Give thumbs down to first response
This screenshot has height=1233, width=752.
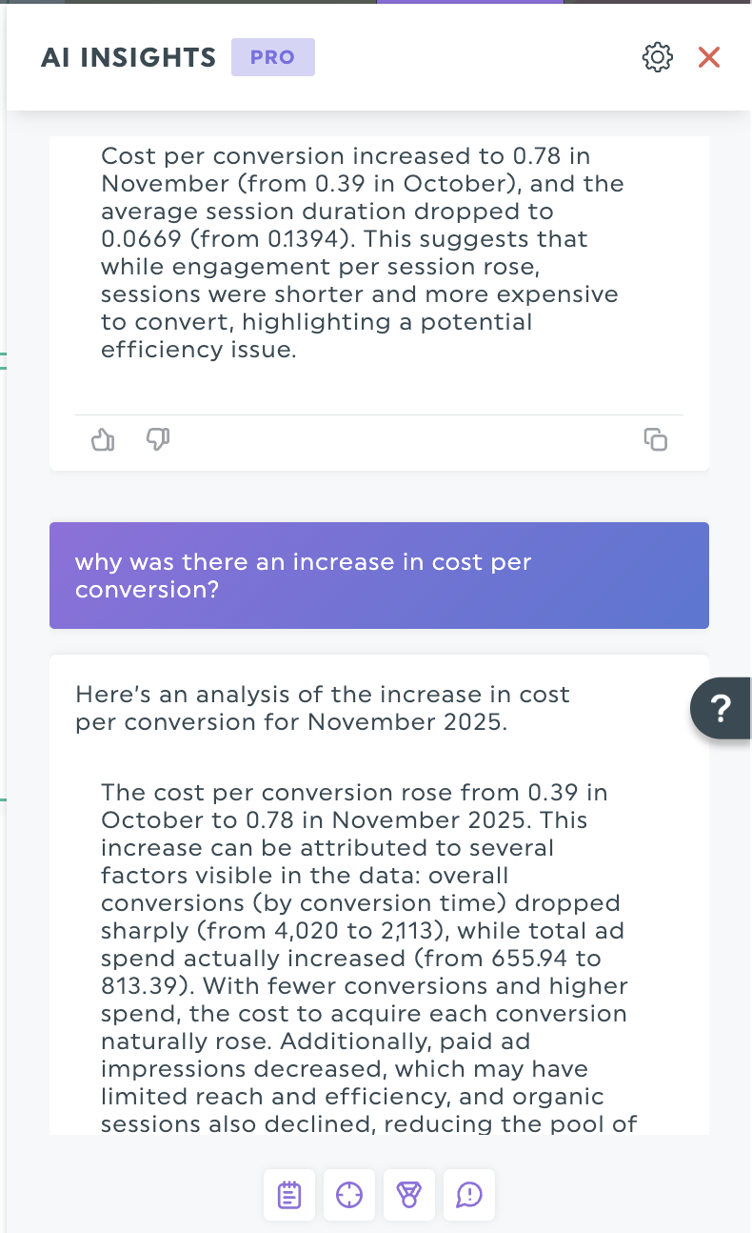(x=158, y=439)
